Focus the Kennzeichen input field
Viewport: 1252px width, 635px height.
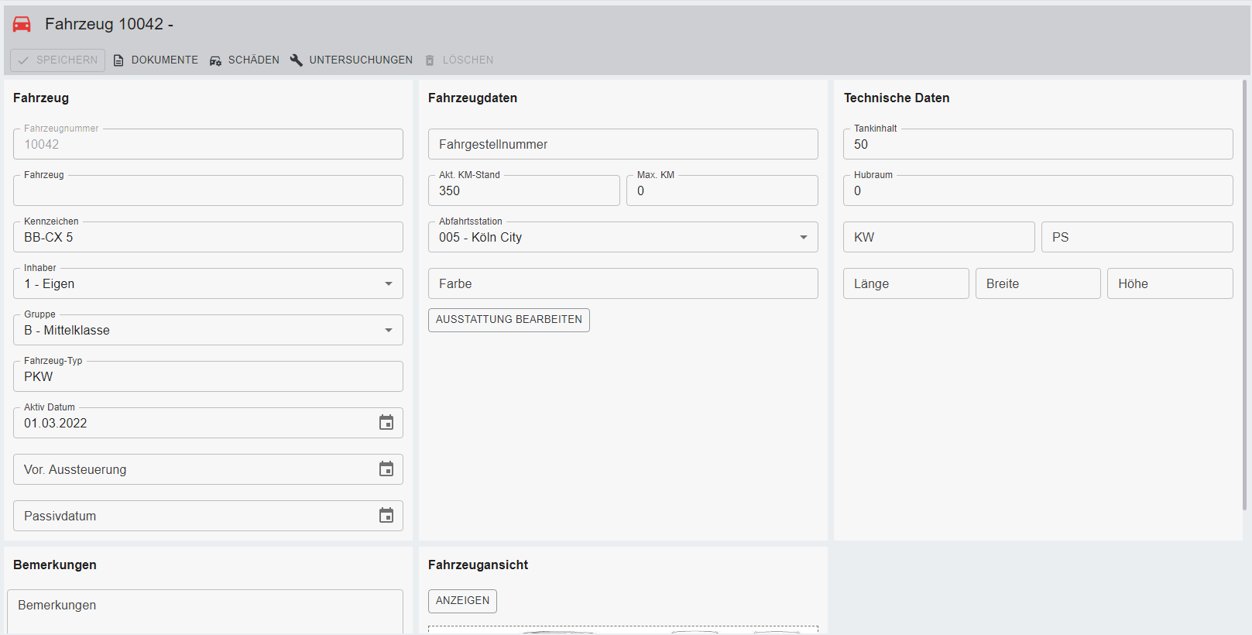(208, 238)
